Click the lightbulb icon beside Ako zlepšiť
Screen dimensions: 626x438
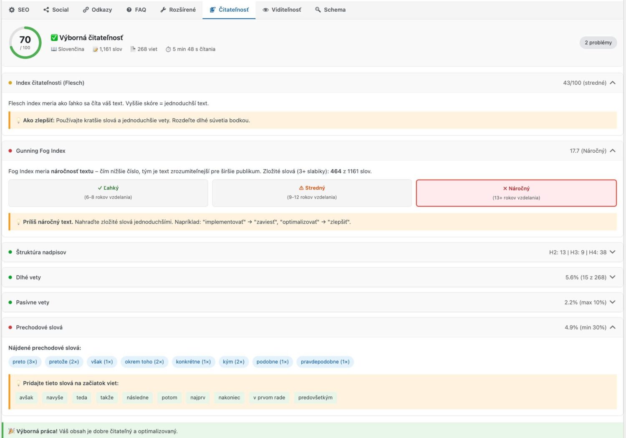(18, 121)
